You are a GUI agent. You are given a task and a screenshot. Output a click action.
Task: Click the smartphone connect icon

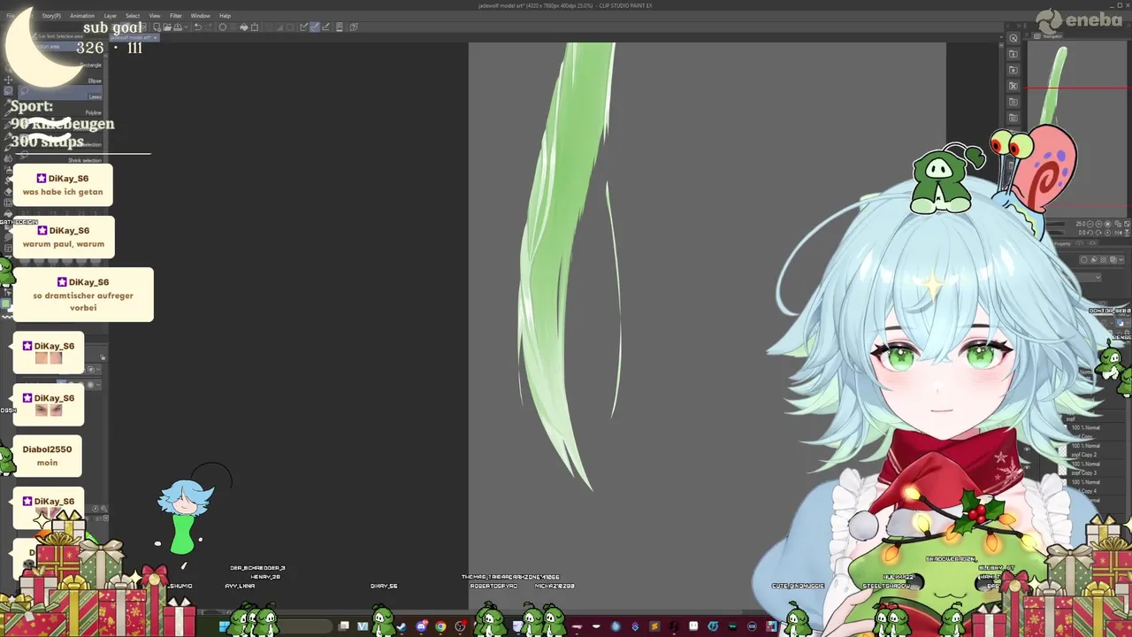(x=340, y=27)
